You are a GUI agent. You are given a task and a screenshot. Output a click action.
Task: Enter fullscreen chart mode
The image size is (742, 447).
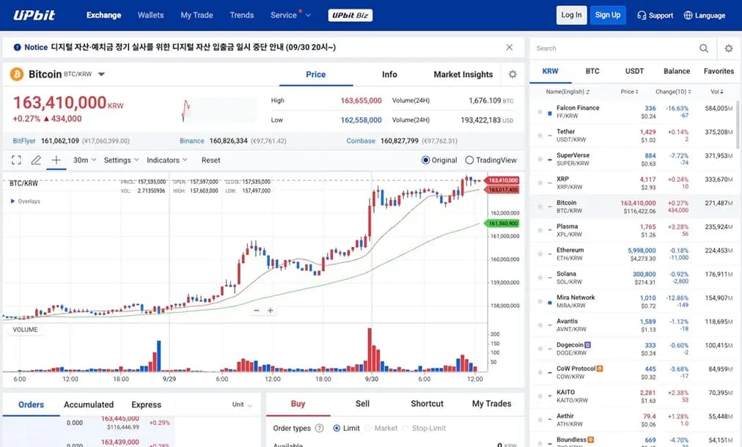click(x=16, y=160)
